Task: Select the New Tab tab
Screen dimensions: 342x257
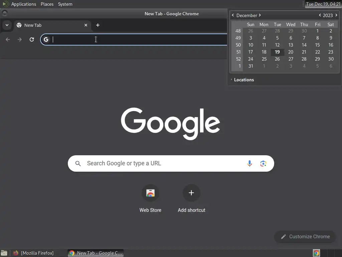Action: click(52, 25)
